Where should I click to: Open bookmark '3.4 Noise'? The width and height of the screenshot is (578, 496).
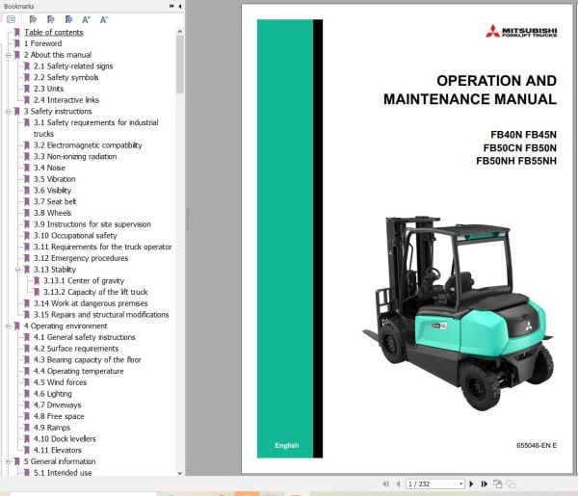click(49, 168)
